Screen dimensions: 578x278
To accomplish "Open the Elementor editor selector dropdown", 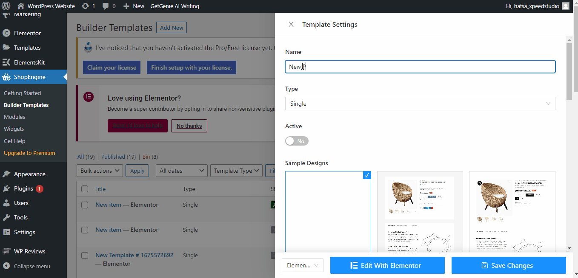I will [303, 265].
